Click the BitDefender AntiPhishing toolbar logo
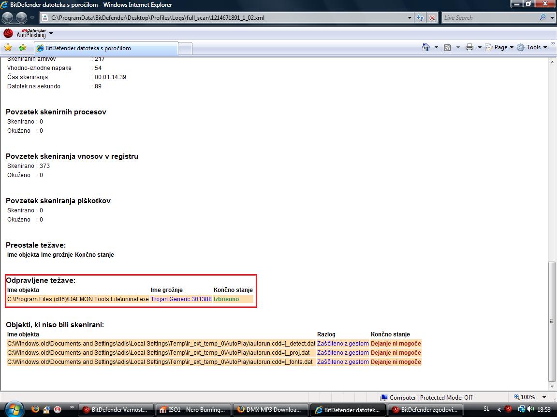 [25, 33]
